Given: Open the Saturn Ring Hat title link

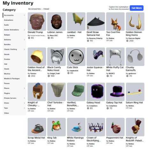Looking at the screenshot, I should pos(134,103).
